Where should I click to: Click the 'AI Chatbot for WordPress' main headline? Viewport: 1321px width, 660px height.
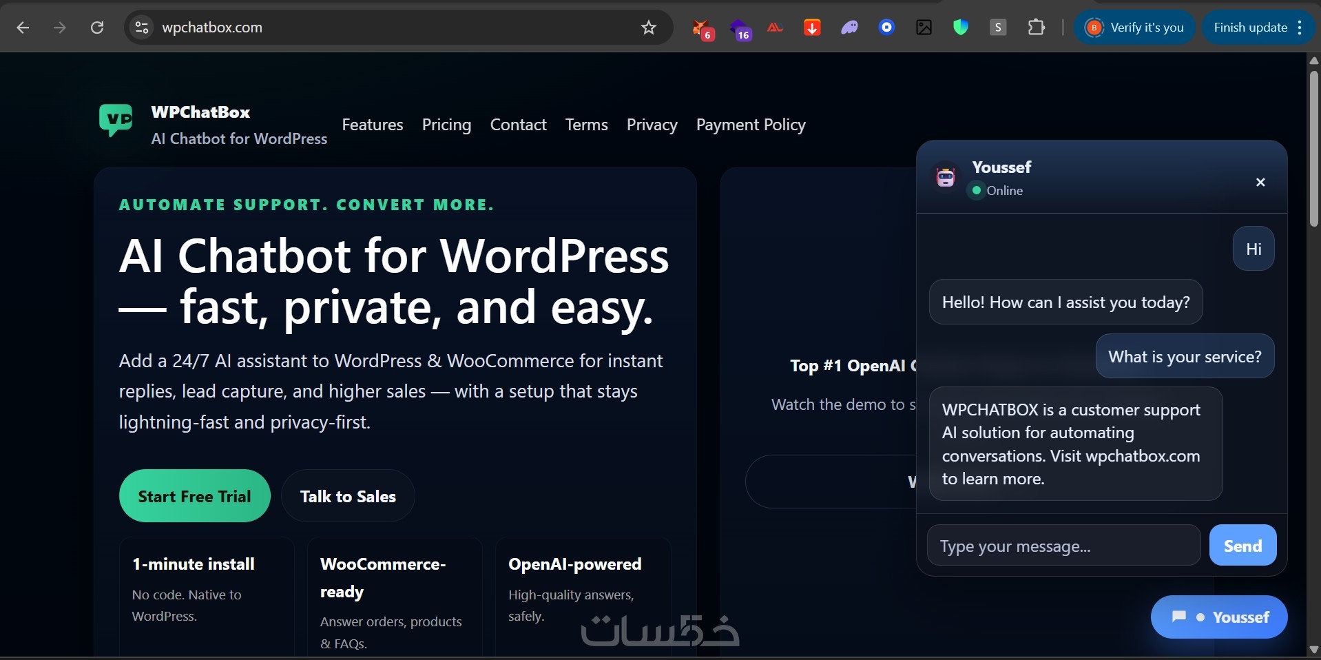394,281
